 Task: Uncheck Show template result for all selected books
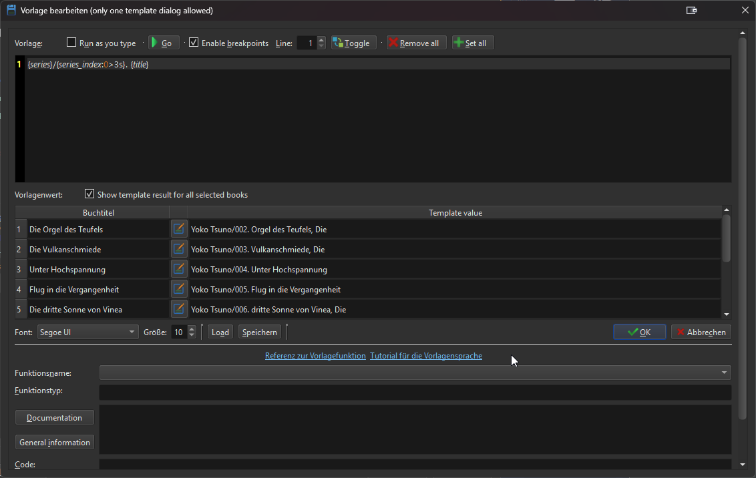click(89, 194)
